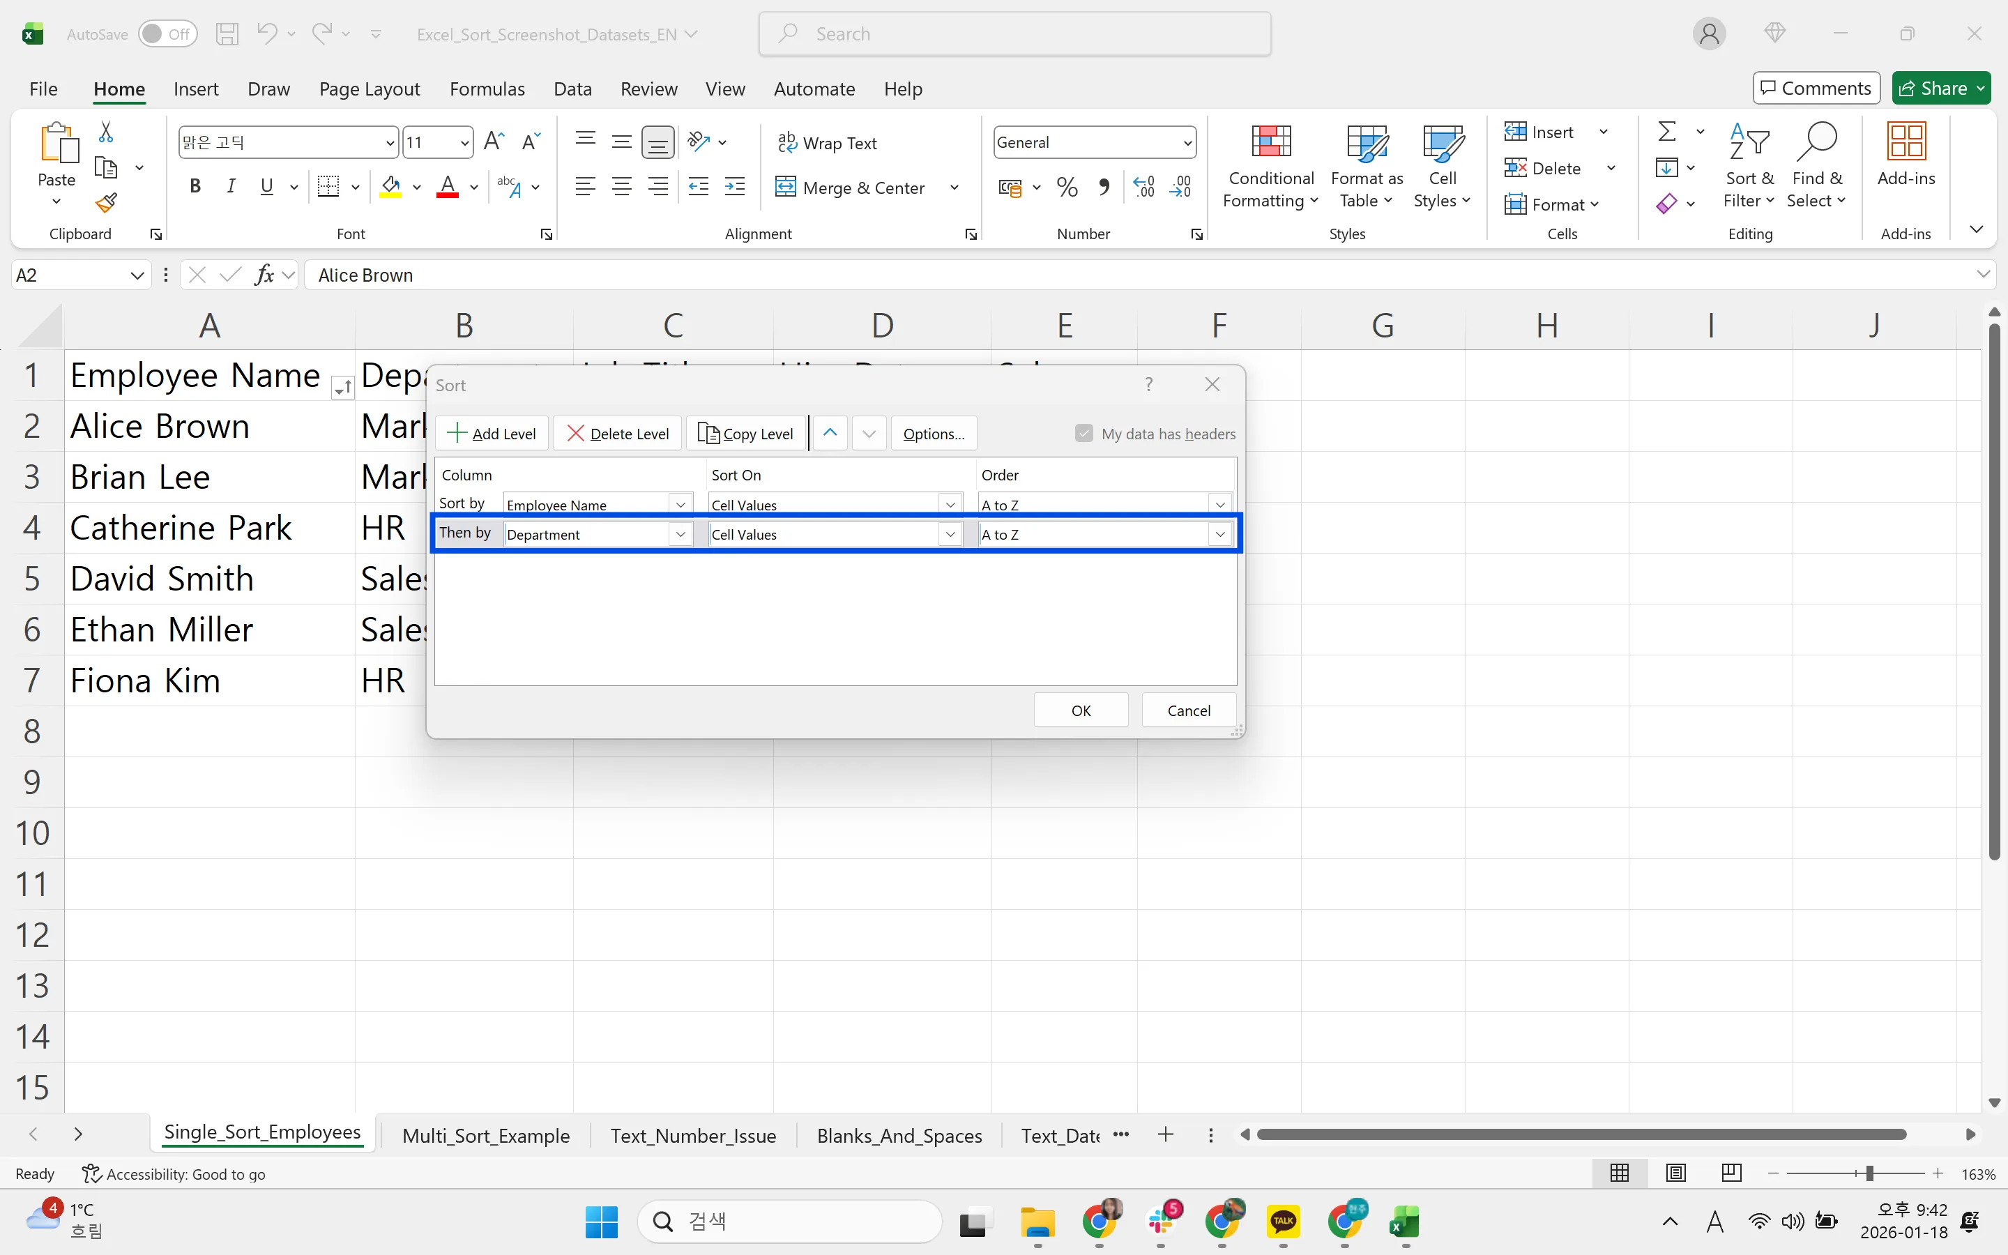
Task: Apply the Percent Style
Action: [x=1066, y=187]
